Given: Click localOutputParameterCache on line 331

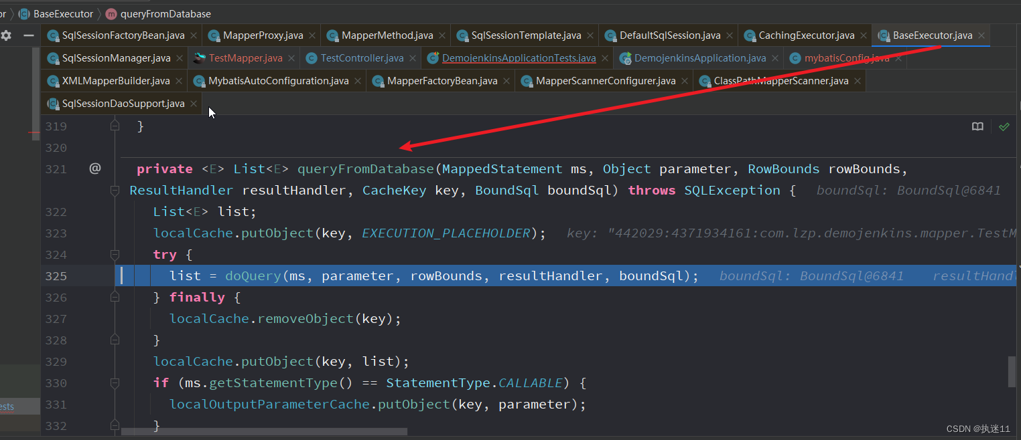Looking at the screenshot, I should tap(269, 405).
